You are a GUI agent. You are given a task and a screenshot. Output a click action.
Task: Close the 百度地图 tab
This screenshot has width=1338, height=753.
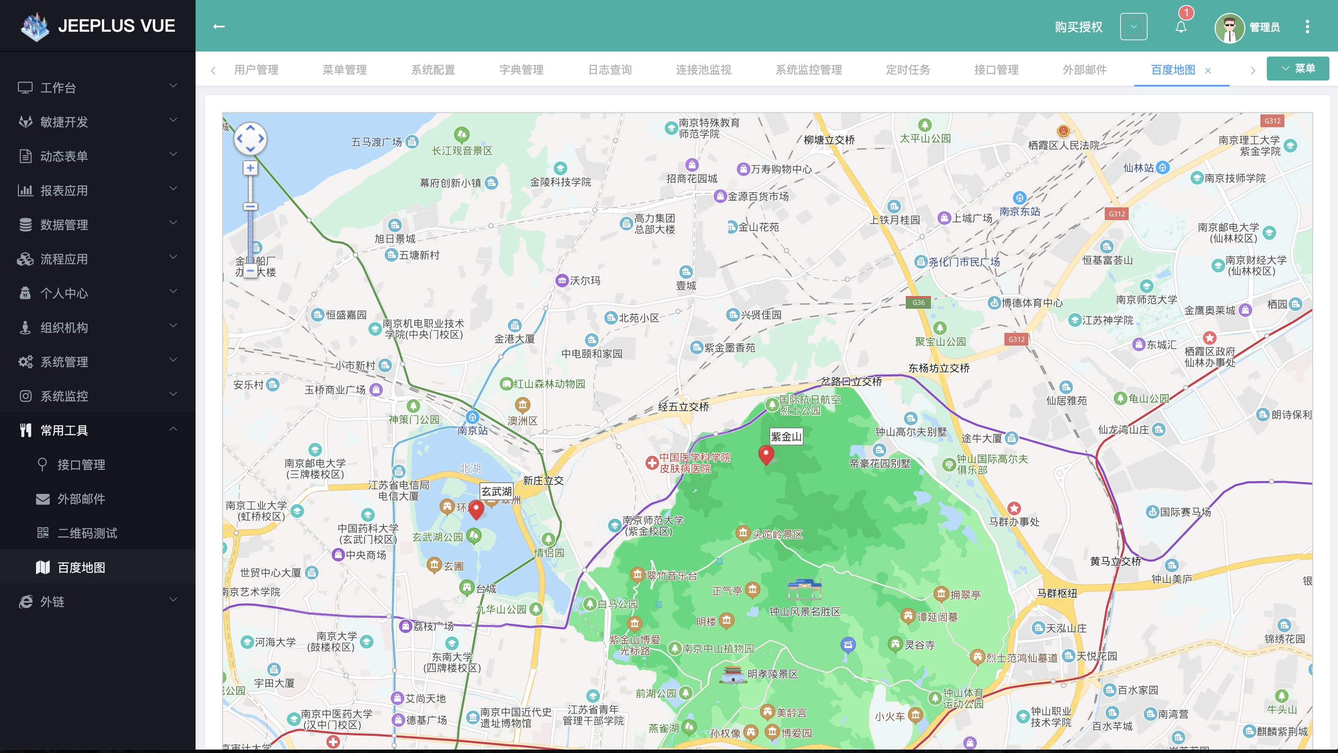tap(1208, 71)
